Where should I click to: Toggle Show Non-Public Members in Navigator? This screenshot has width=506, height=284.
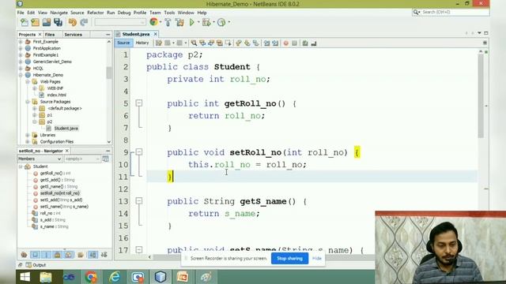(x=58, y=255)
